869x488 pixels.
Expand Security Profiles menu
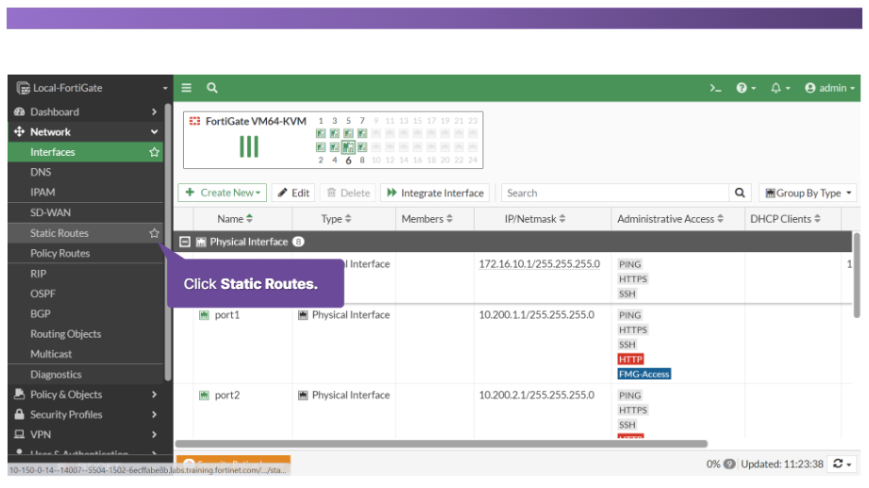click(x=86, y=414)
